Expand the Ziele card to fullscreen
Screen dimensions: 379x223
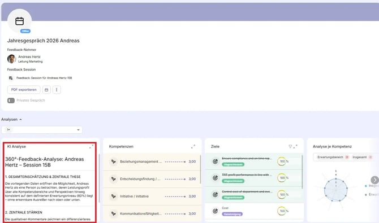tap(295, 146)
